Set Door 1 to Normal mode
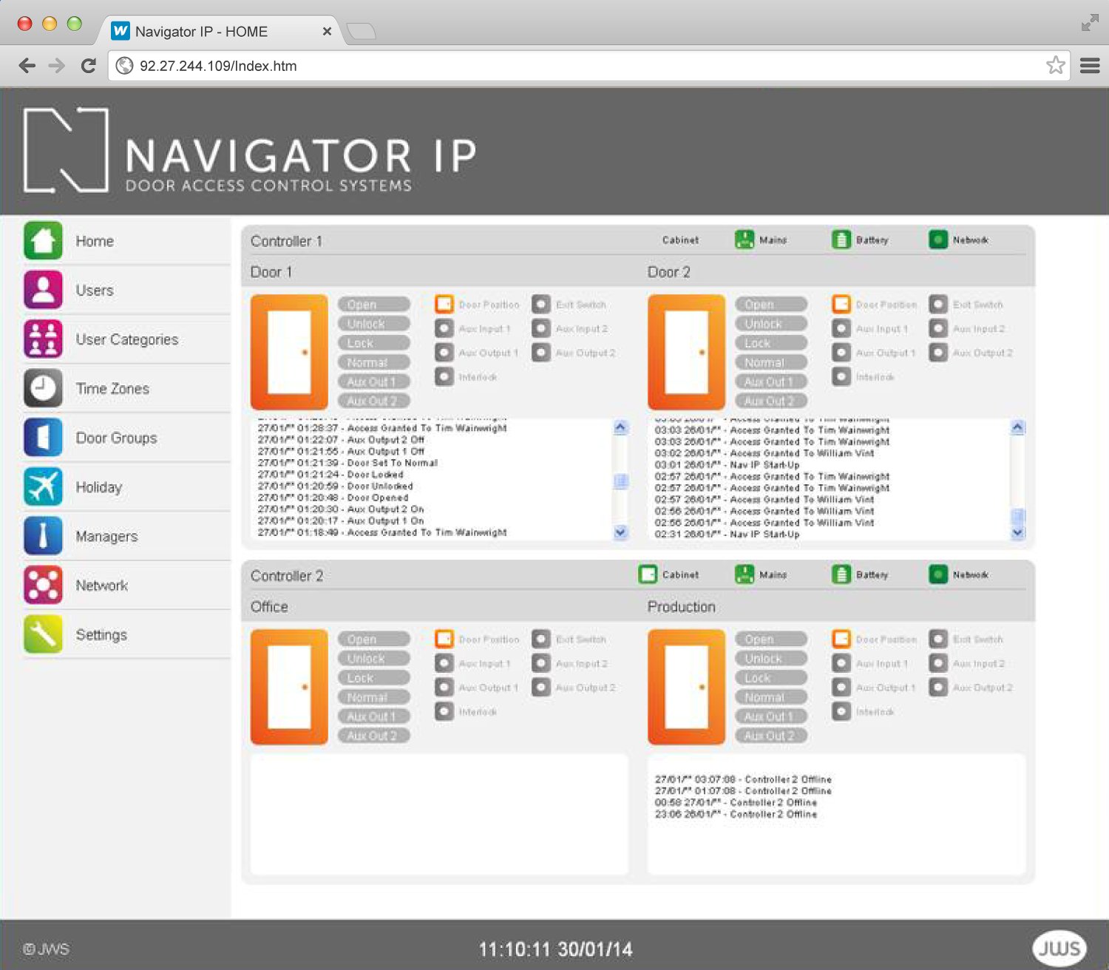Screen dimensions: 1109x970 374,362
